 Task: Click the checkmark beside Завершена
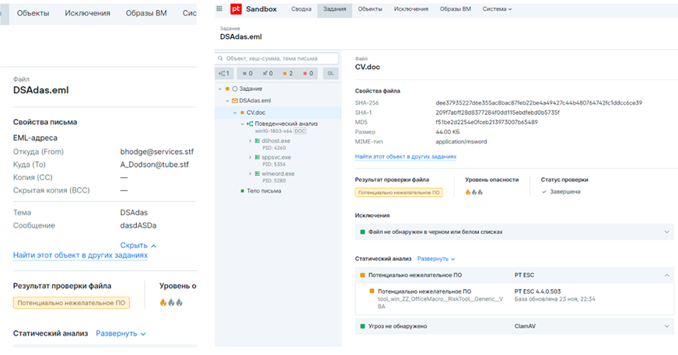click(x=544, y=192)
